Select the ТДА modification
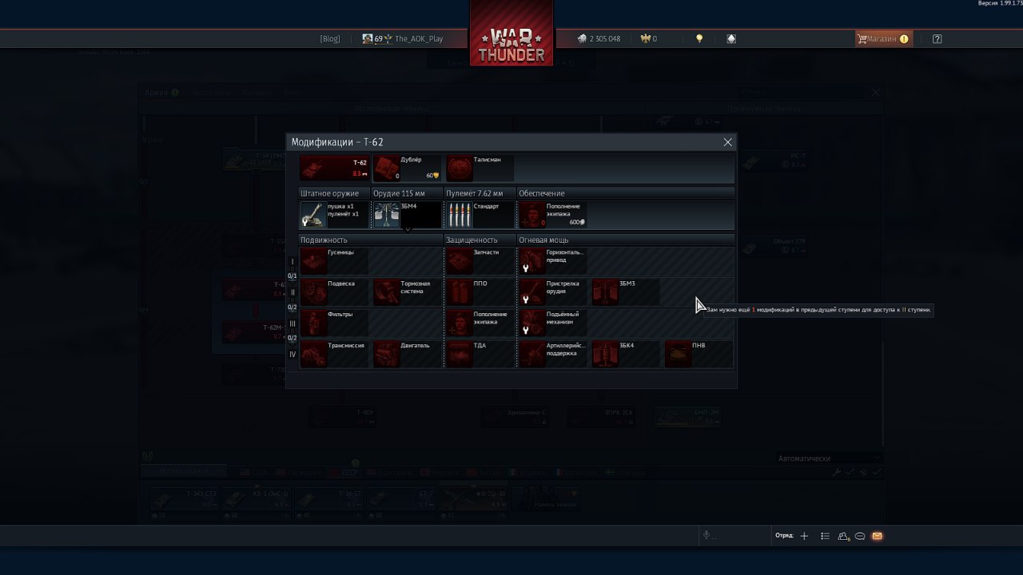The width and height of the screenshot is (1023, 575). 480,355
